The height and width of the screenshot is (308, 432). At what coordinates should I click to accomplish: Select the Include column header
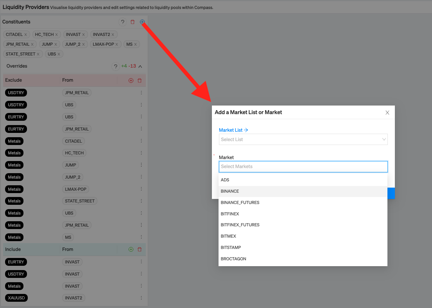[13, 249]
